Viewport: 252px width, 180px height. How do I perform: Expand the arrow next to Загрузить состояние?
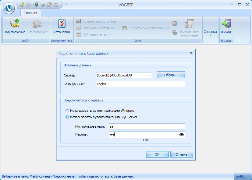coord(118,28)
